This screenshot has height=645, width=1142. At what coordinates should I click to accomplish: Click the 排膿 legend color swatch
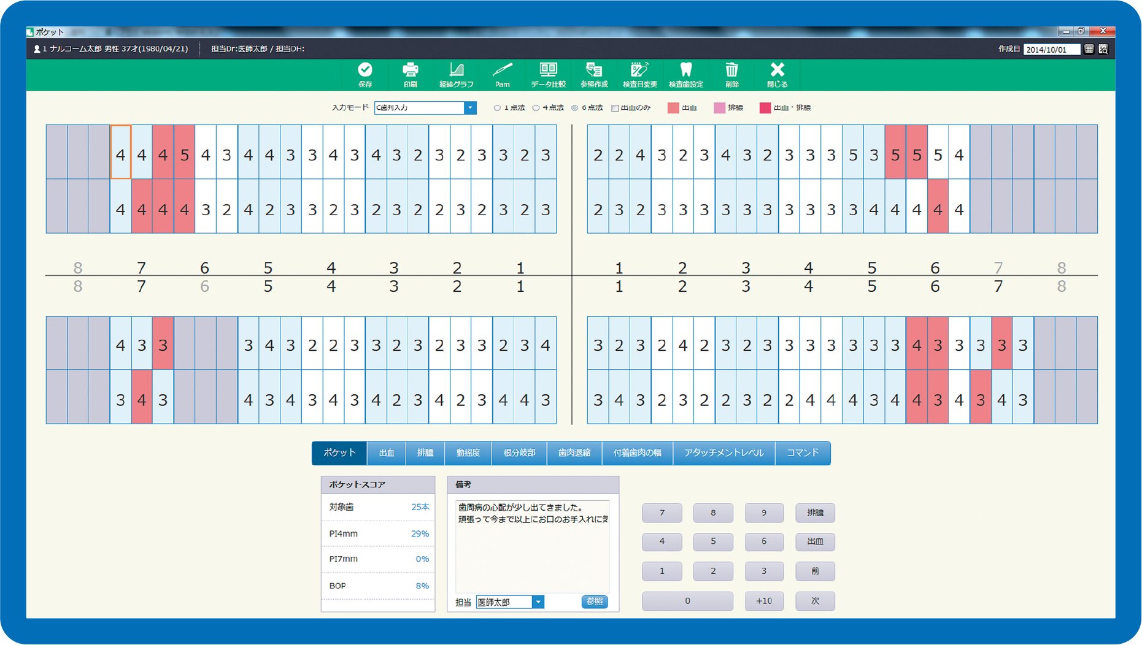(x=719, y=108)
